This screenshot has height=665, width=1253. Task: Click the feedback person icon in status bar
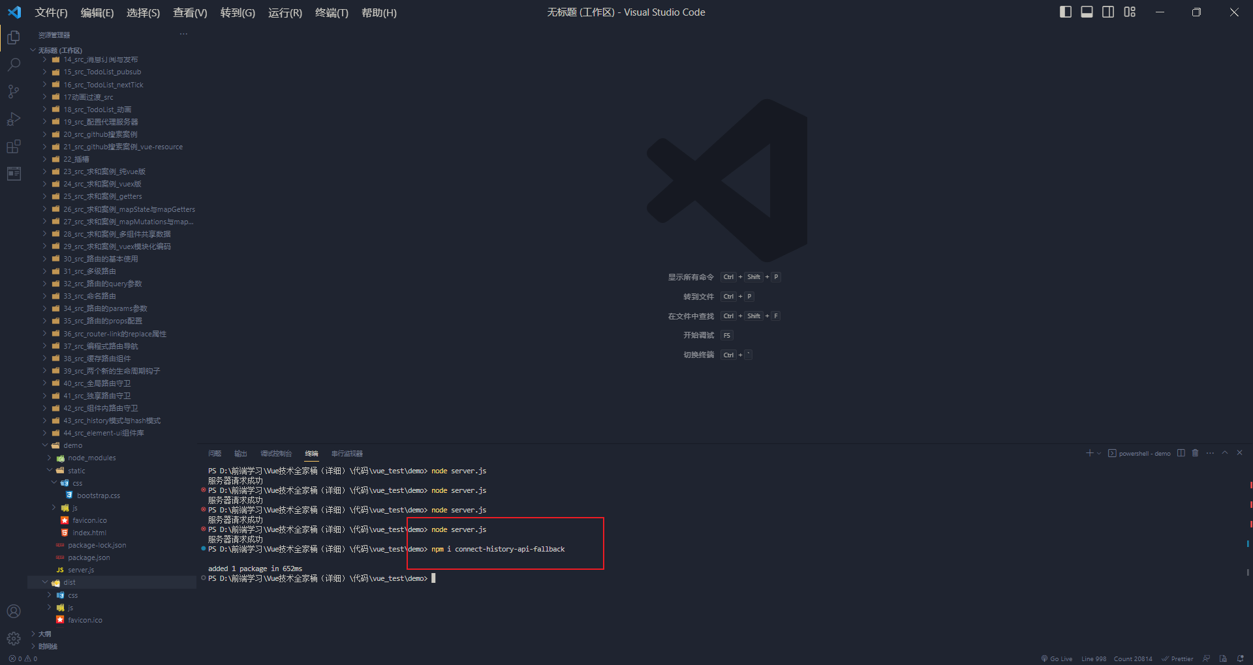pyautogui.click(x=1207, y=658)
